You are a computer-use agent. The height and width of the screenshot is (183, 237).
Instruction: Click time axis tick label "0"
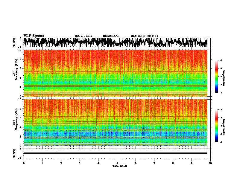pos(24,163)
